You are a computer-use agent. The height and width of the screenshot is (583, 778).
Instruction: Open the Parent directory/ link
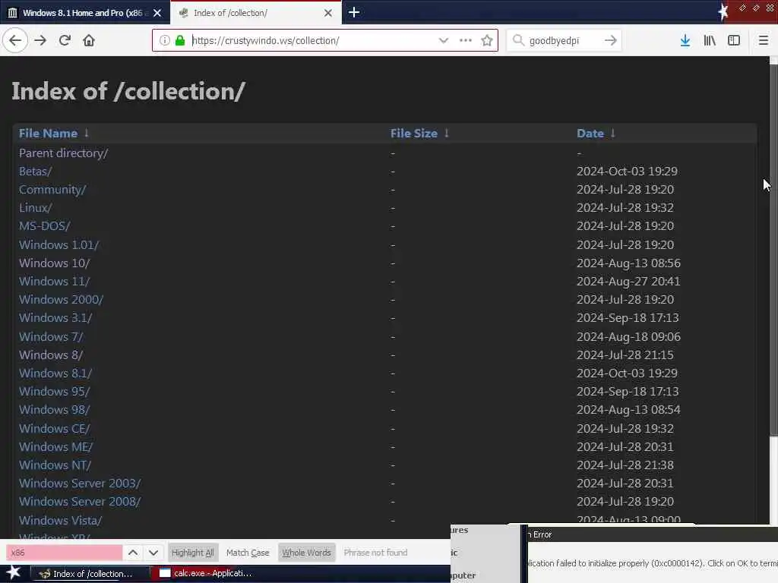[64, 153]
